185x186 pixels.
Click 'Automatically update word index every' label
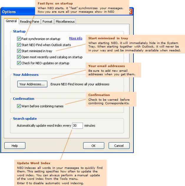[x=44, y=125]
